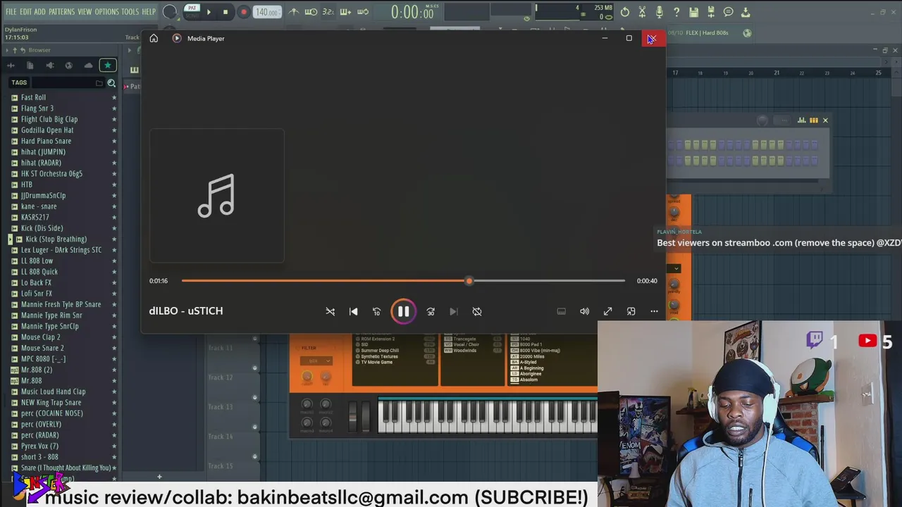The height and width of the screenshot is (507, 902).
Task: Select 'Kick (Stop Breathing)' in browser
Action: (x=56, y=239)
